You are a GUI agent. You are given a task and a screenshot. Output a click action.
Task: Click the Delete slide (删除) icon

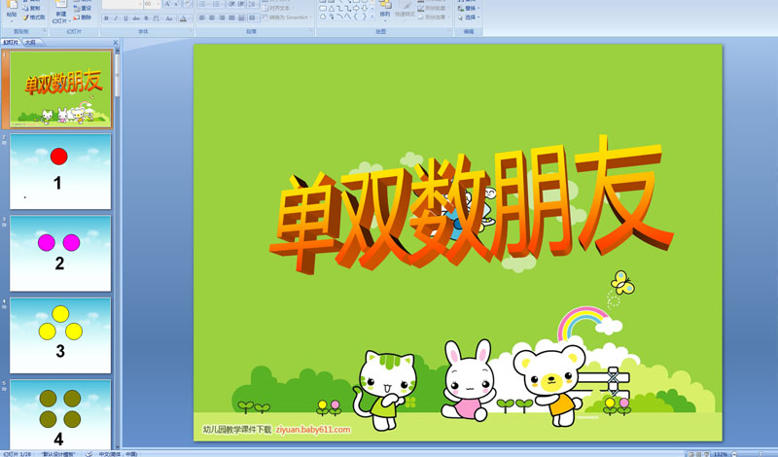point(84,18)
